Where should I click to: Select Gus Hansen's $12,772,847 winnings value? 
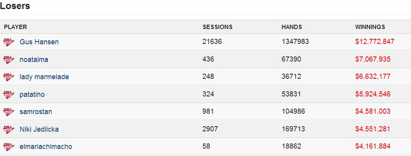(x=375, y=42)
